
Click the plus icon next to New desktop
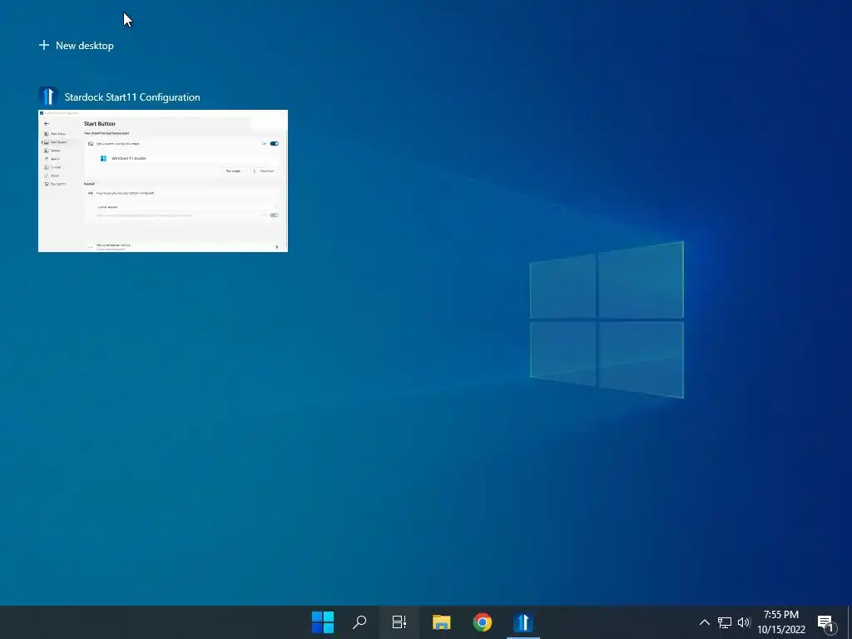44,45
